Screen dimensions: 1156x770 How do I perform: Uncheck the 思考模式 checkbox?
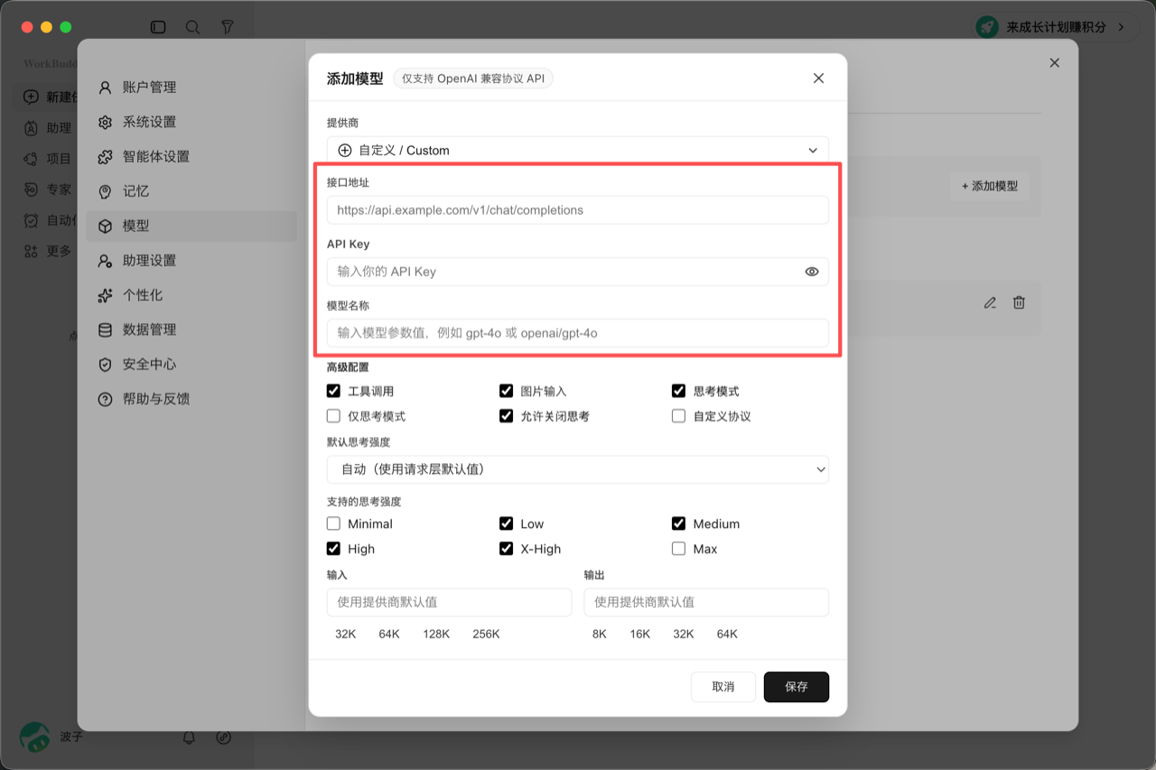pyautogui.click(x=678, y=391)
